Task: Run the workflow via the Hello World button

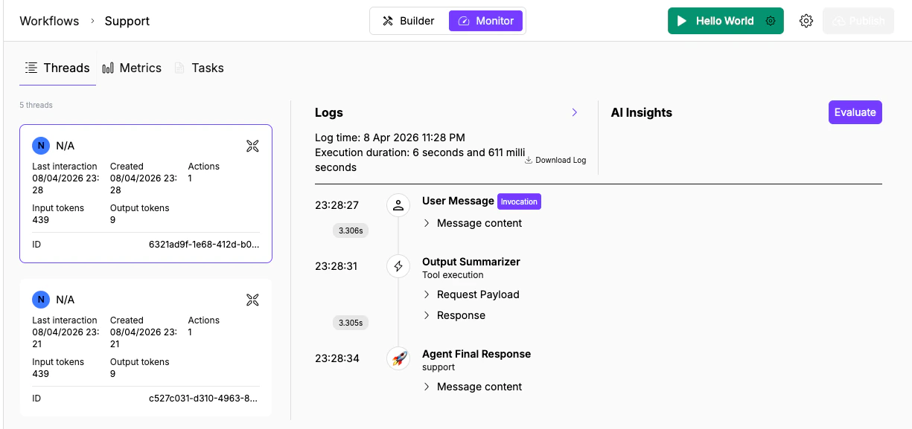Action: pos(715,21)
